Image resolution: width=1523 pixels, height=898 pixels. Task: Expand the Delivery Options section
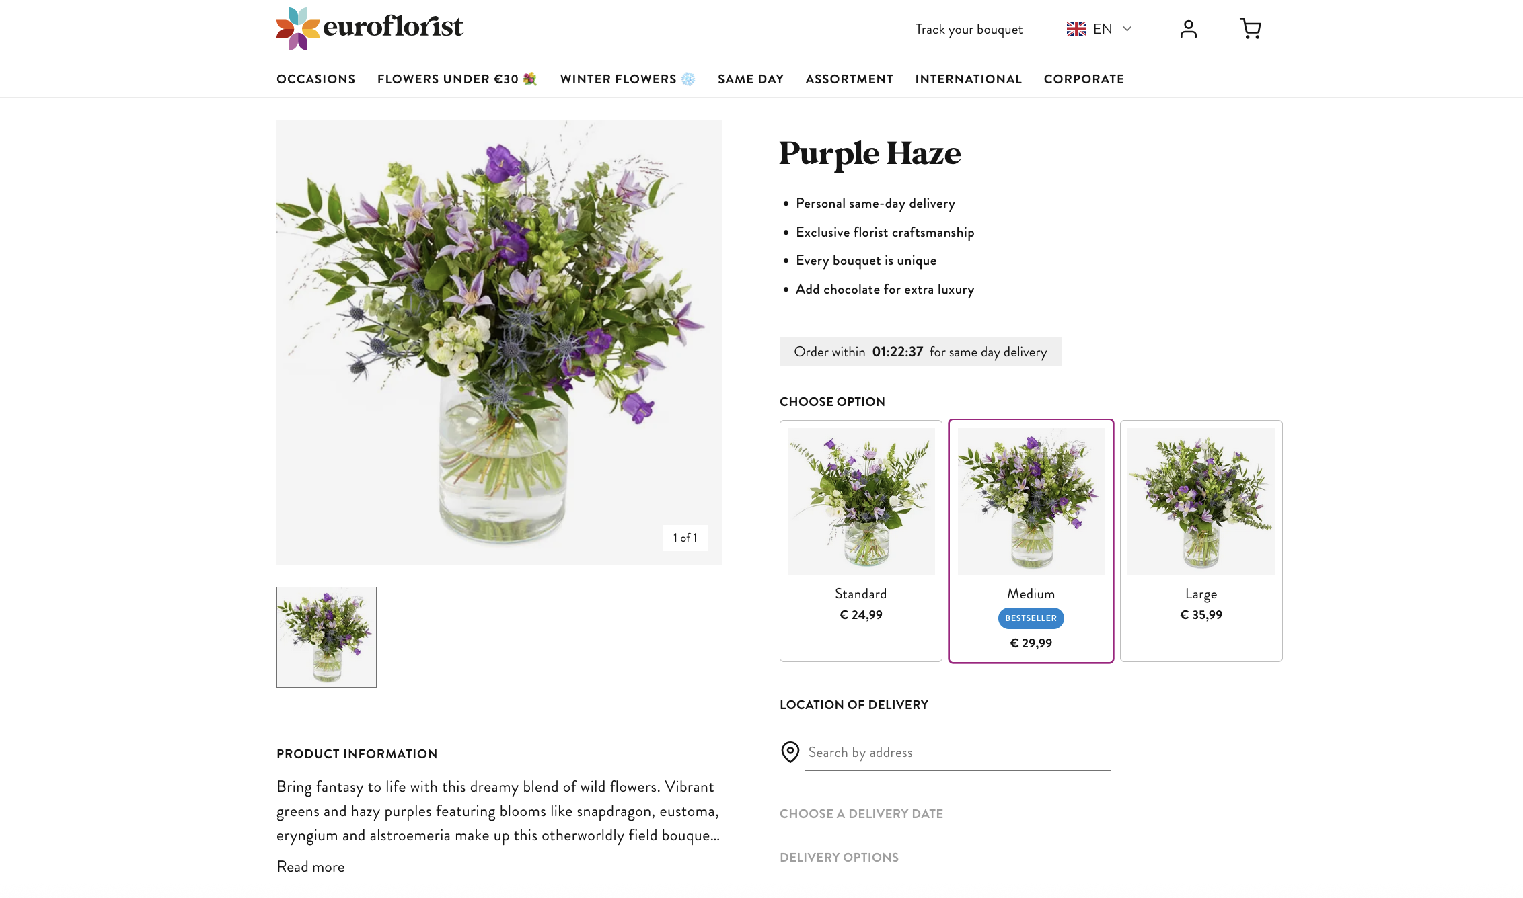(x=839, y=858)
